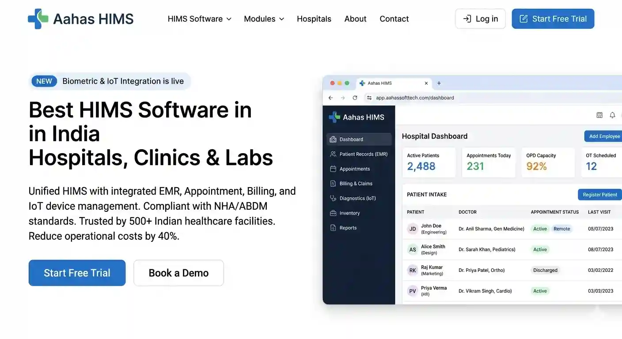
Task: Close the Aahas HIMS browser tab
Action: (426, 83)
